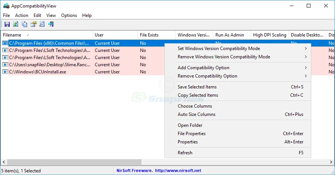This screenshot has height=175, width=335.
Task: Sort by the User column header
Action: tap(115, 35)
